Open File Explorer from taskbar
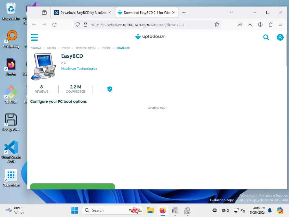Image resolution: width=289 pixels, height=217 pixels. tap(150, 210)
